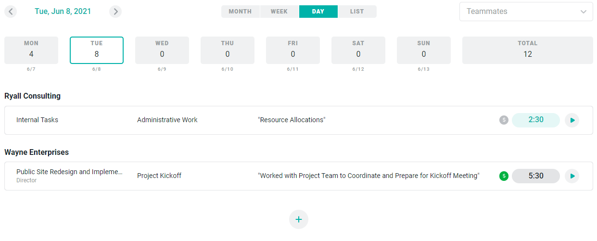Start timer for Project Kickoff entry
The height and width of the screenshot is (241, 597).
point(572,176)
